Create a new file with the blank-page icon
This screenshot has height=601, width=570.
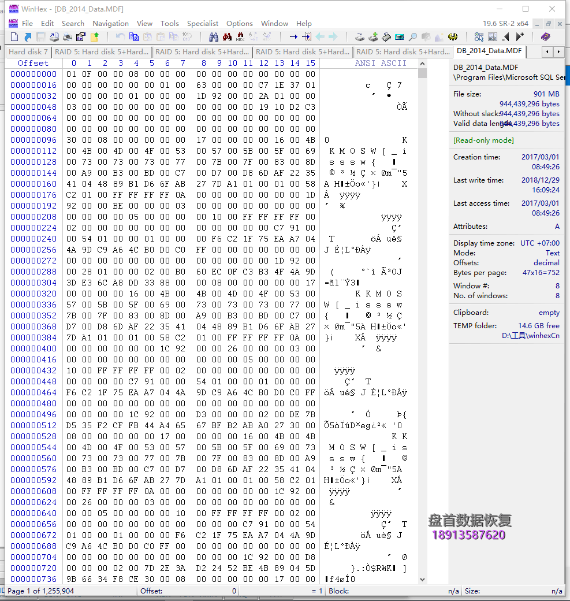click(x=14, y=37)
